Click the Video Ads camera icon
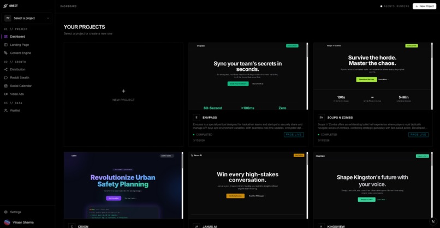 click(x=6, y=94)
